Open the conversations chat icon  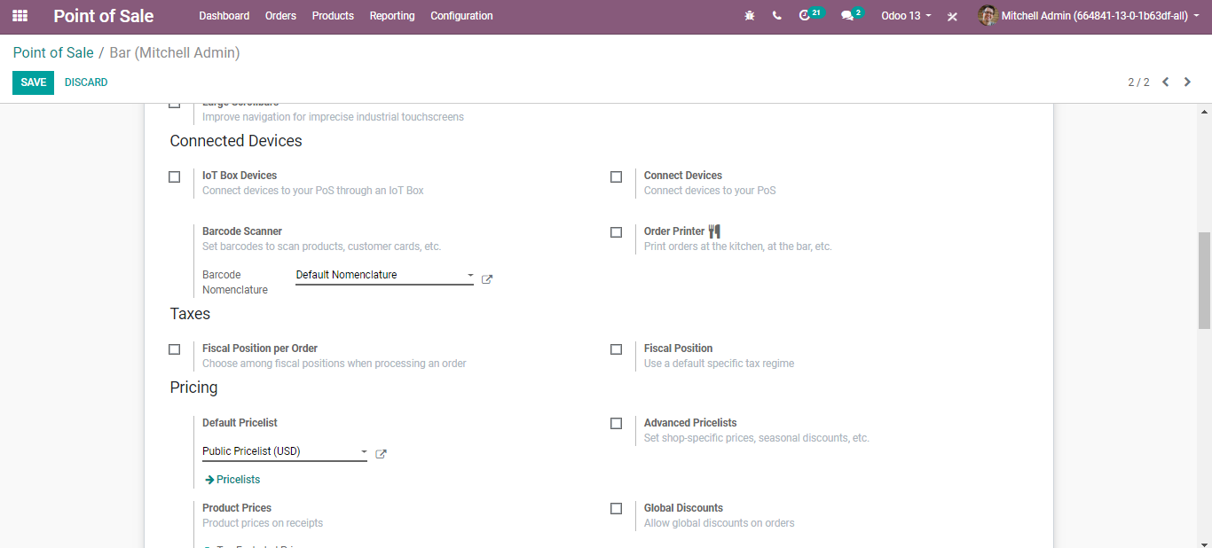click(847, 16)
